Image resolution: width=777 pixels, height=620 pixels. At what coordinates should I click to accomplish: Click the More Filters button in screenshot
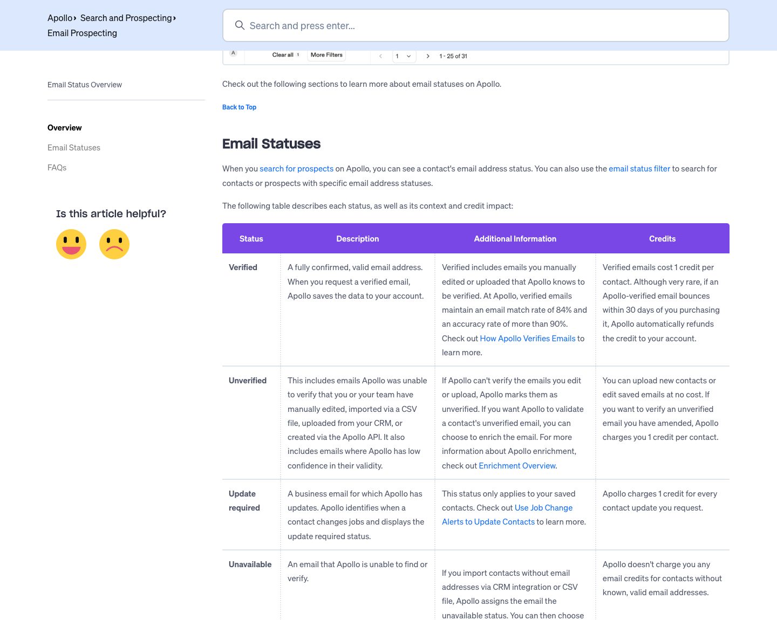pyautogui.click(x=326, y=55)
